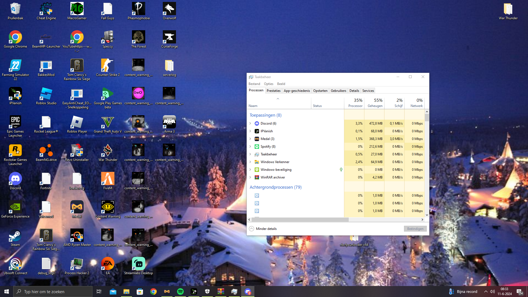The width and height of the screenshot is (528, 297).
Task: Expand the Medal (3) process group
Action: [250, 139]
